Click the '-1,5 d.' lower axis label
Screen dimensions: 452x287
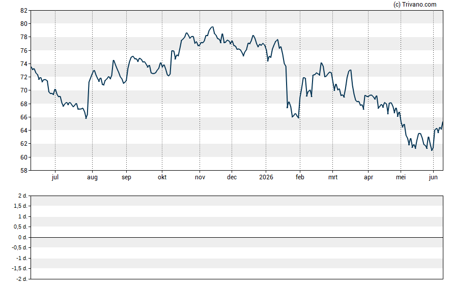pos(20,269)
